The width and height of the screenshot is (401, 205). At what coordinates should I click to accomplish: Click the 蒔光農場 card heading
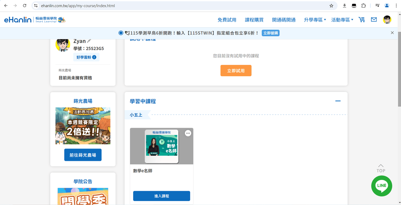pyautogui.click(x=83, y=101)
